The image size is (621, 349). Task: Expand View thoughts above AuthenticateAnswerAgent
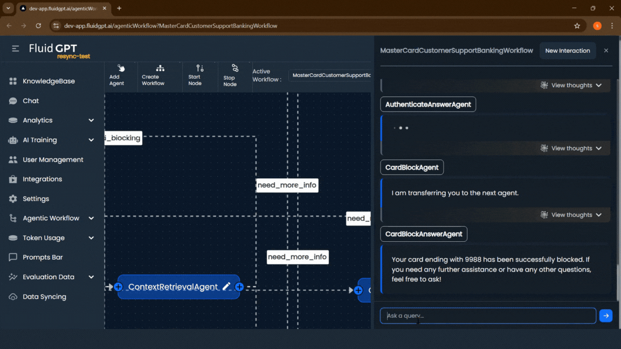pos(571,86)
